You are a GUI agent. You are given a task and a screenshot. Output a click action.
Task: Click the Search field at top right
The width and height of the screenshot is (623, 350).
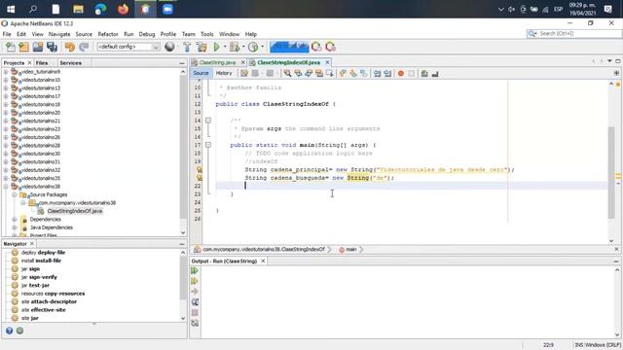click(x=574, y=34)
